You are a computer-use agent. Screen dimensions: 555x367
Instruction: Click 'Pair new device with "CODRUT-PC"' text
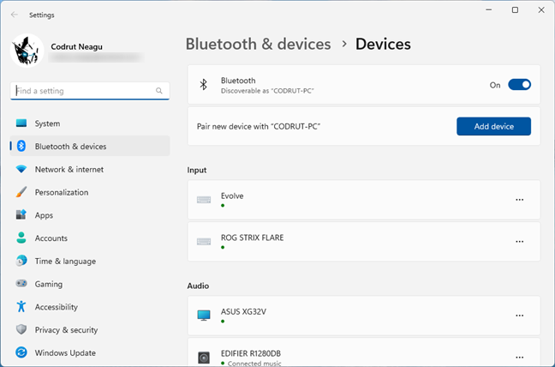(x=259, y=126)
